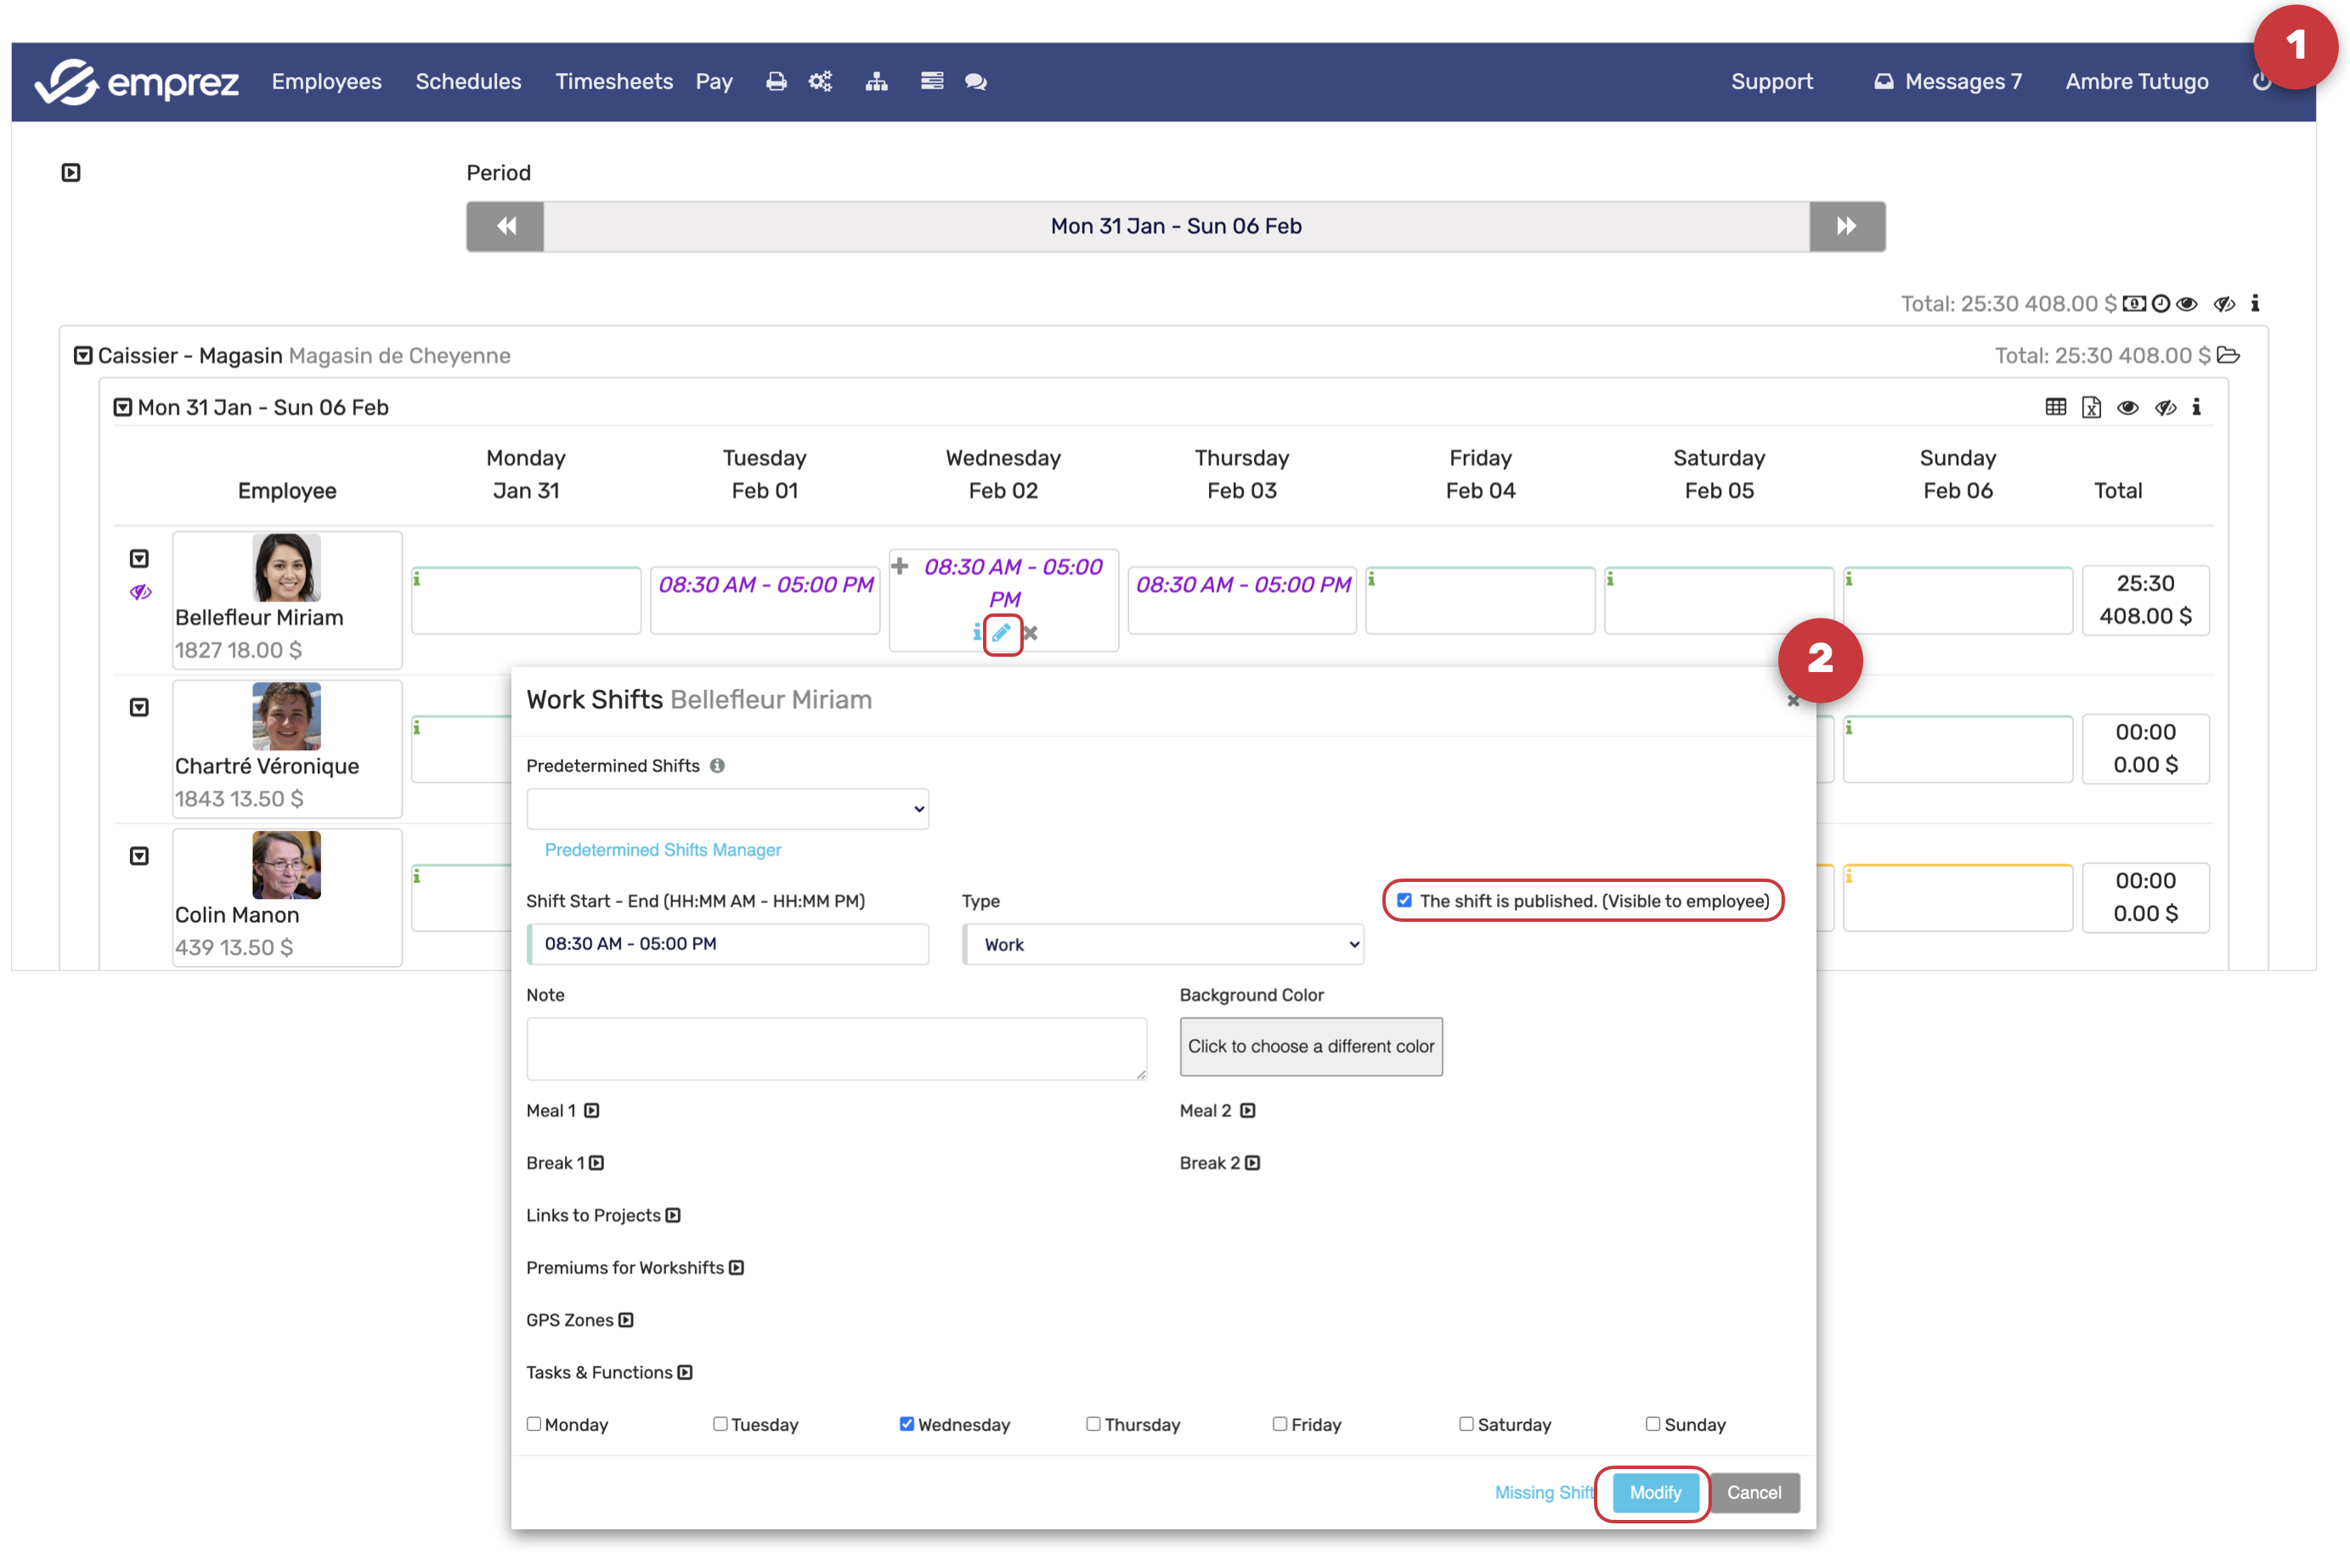Open the Timesheets menu
Image resolution: width=2350 pixels, height=1565 pixels.
point(613,82)
